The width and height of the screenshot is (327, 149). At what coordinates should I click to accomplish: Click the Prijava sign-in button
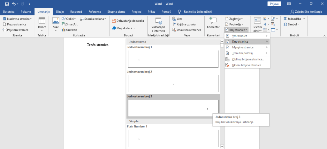pos(274,4)
